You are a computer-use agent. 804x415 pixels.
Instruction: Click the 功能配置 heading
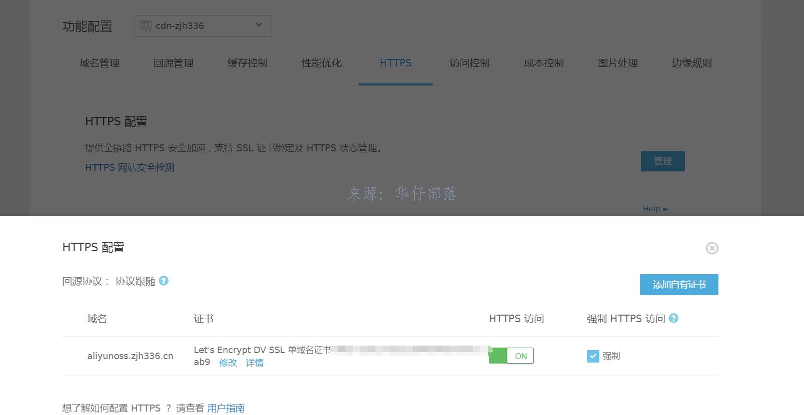click(88, 26)
